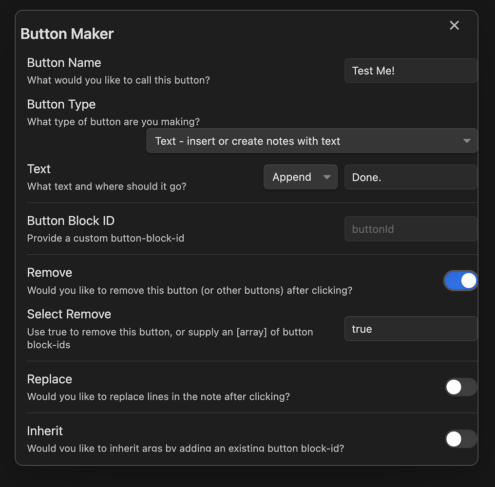Click the Button Name field showing Test Me!
The width and height of the screenshot is (495, 487).
tap(411, 71)
